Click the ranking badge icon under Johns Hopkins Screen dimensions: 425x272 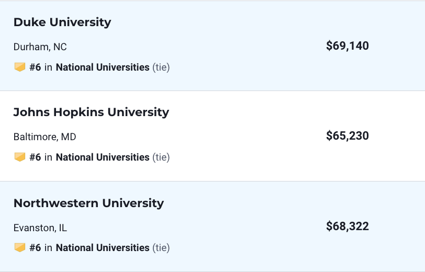[20, 157]
